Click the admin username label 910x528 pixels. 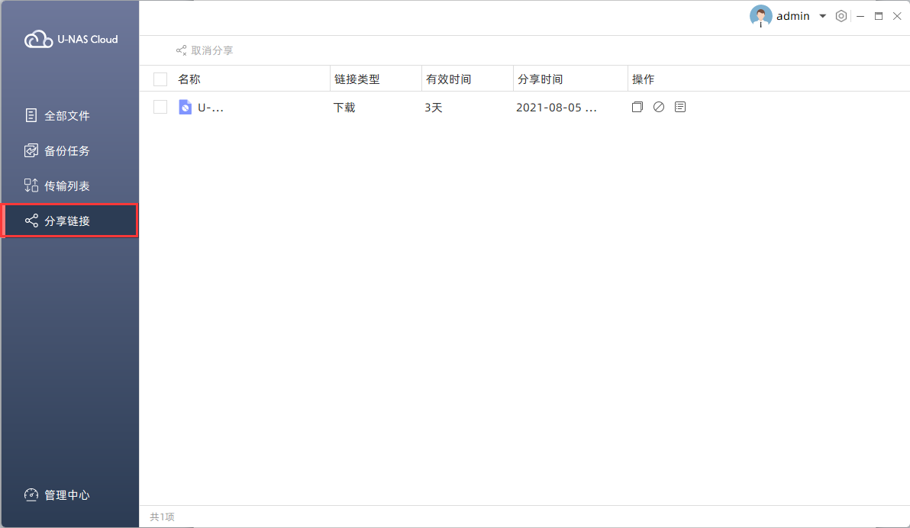click(x=792, y=16)
